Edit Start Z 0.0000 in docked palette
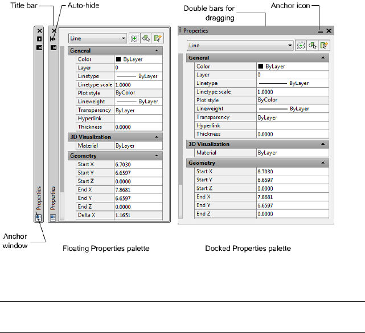 pos(293,188)
